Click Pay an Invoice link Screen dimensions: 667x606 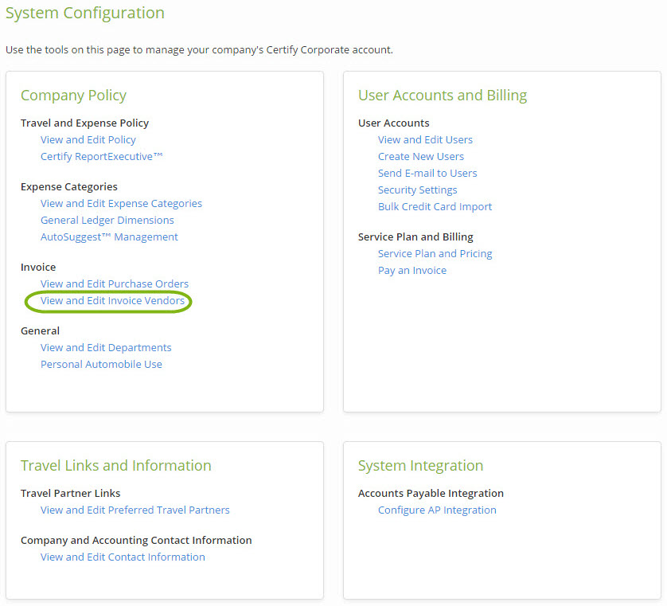tap(412, 270)
